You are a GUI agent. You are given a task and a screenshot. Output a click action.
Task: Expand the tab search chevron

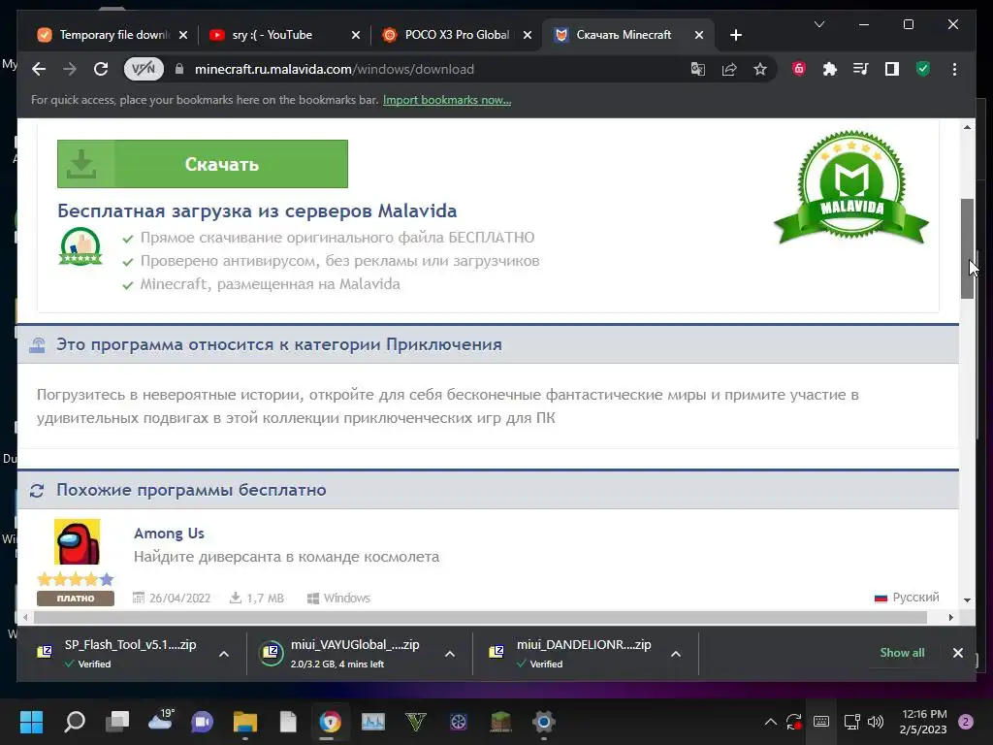coord(818,24)
